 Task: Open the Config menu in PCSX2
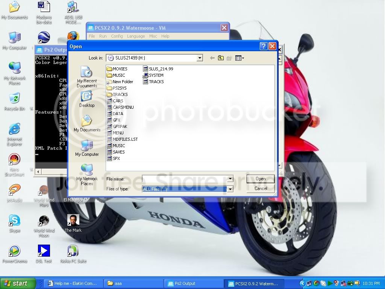point(117,36)
